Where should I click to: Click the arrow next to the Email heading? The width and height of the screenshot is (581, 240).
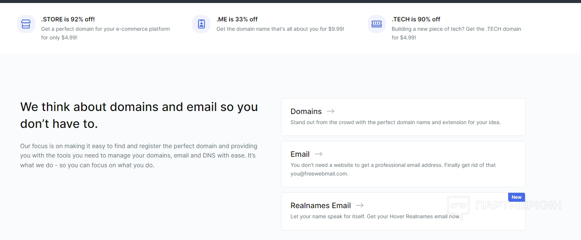[x=318, y=154]
